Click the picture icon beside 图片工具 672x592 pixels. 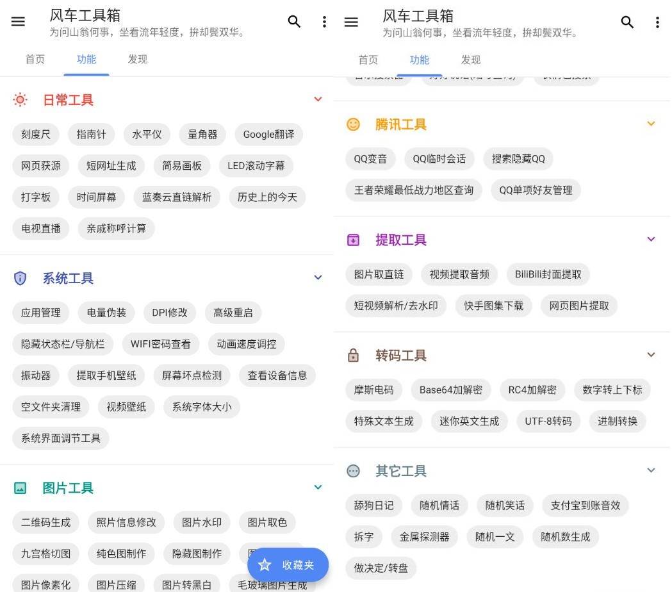coord(19,487)
